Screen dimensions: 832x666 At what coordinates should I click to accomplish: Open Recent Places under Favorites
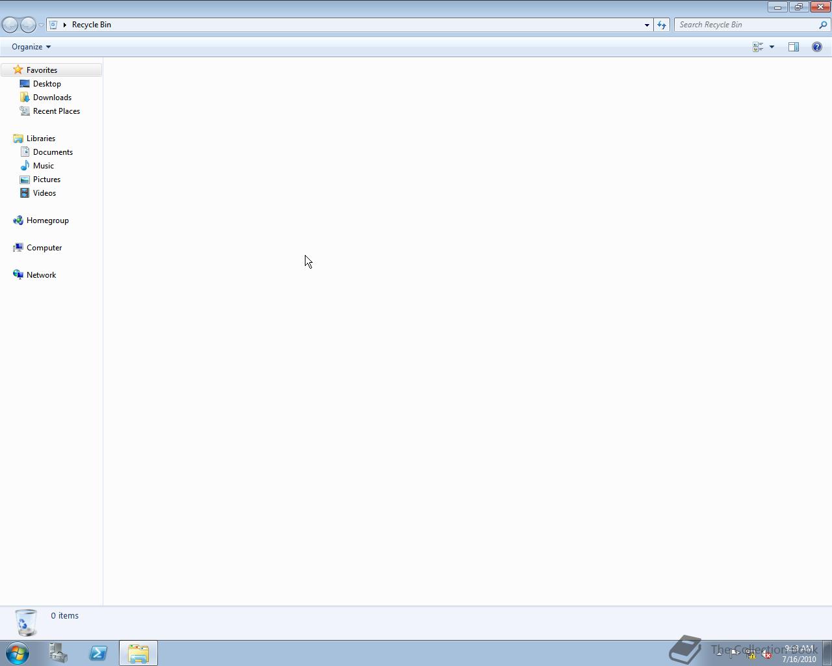57,111
